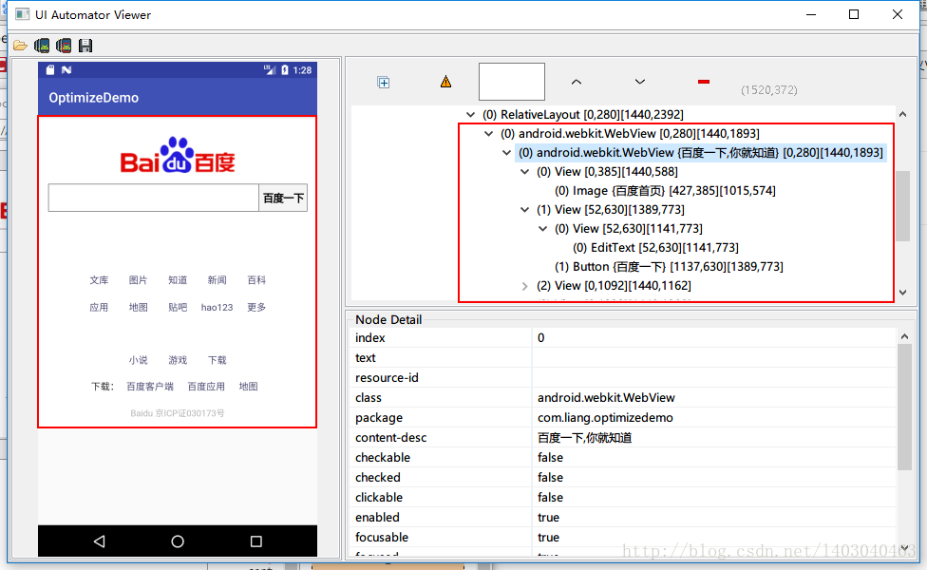Click the 贴吧 link in the screenshot
This screenshot has width=927, height=570.
[178, 308]
